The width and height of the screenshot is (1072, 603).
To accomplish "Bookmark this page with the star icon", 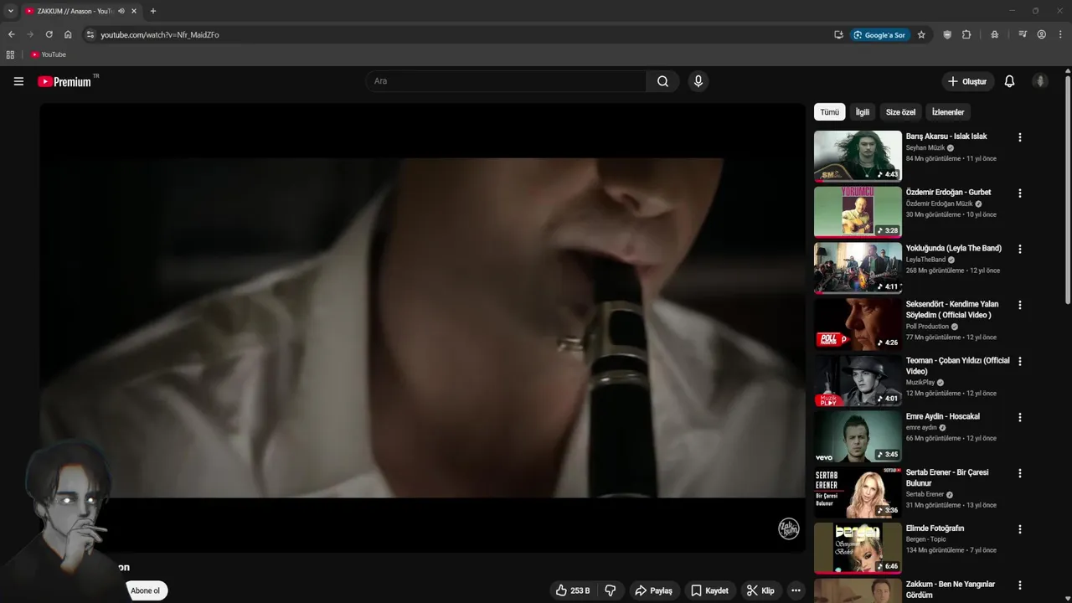I will 921,34.
